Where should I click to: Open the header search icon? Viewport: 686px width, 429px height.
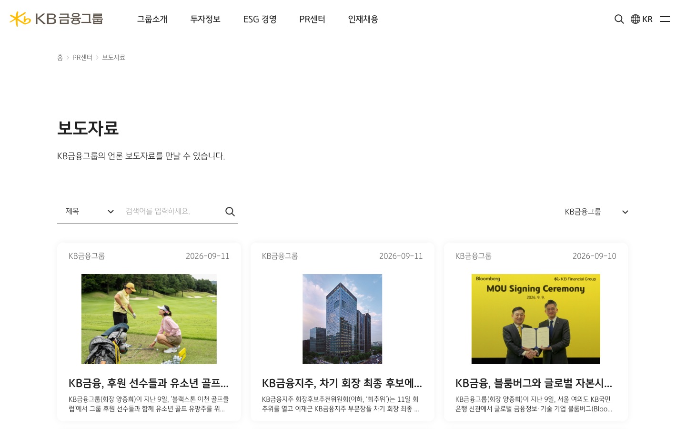tap(619, 19)
